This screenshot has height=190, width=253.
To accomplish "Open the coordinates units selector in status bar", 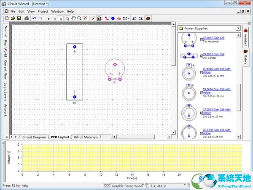I will pos(166,186).
